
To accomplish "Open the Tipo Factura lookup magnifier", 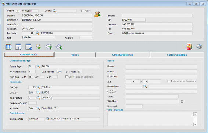I will pyautogui.click(x=38, y=98).
